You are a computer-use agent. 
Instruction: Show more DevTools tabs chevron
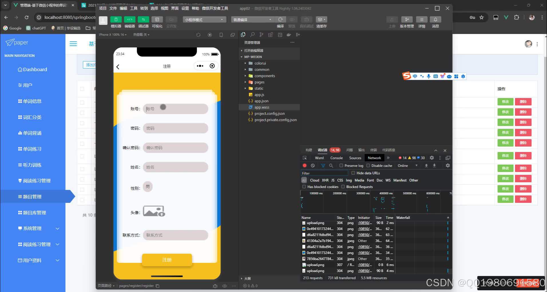click(388, 158)
